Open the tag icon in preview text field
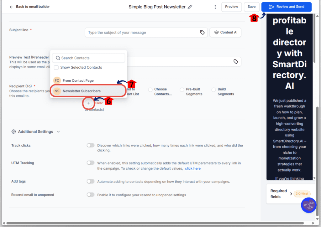The image size is (321, 227). click(236, 62)
